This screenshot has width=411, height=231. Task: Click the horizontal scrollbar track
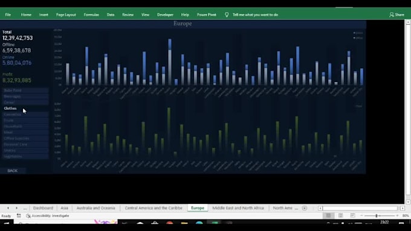(360, 208)
